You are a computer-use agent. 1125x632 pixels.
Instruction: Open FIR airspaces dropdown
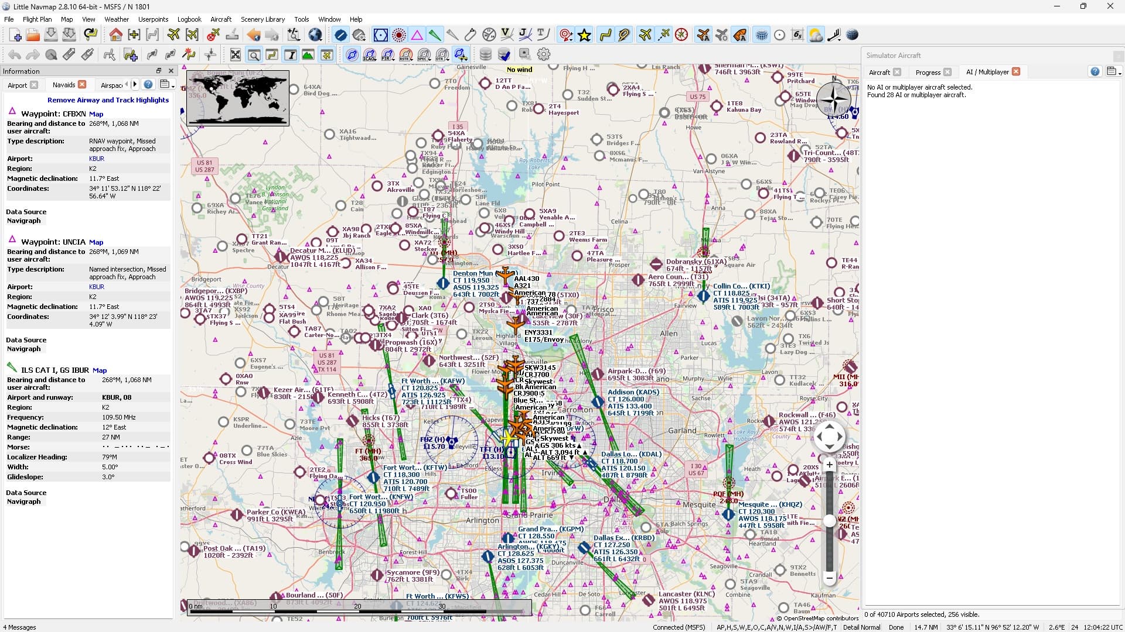[388, 54]
